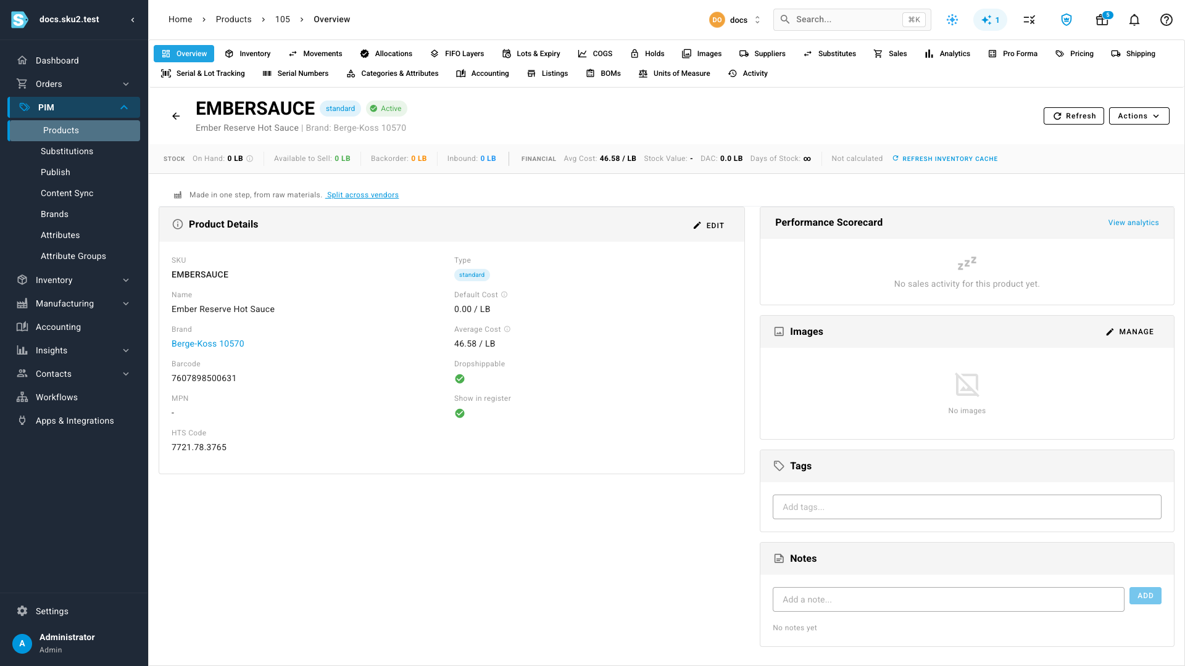Click the Products breadcrumb
Screen dimensions: 1185x666
click(234, 19)
